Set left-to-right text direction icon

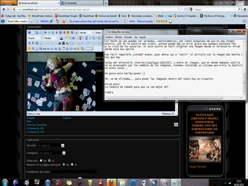coord(29,43)
